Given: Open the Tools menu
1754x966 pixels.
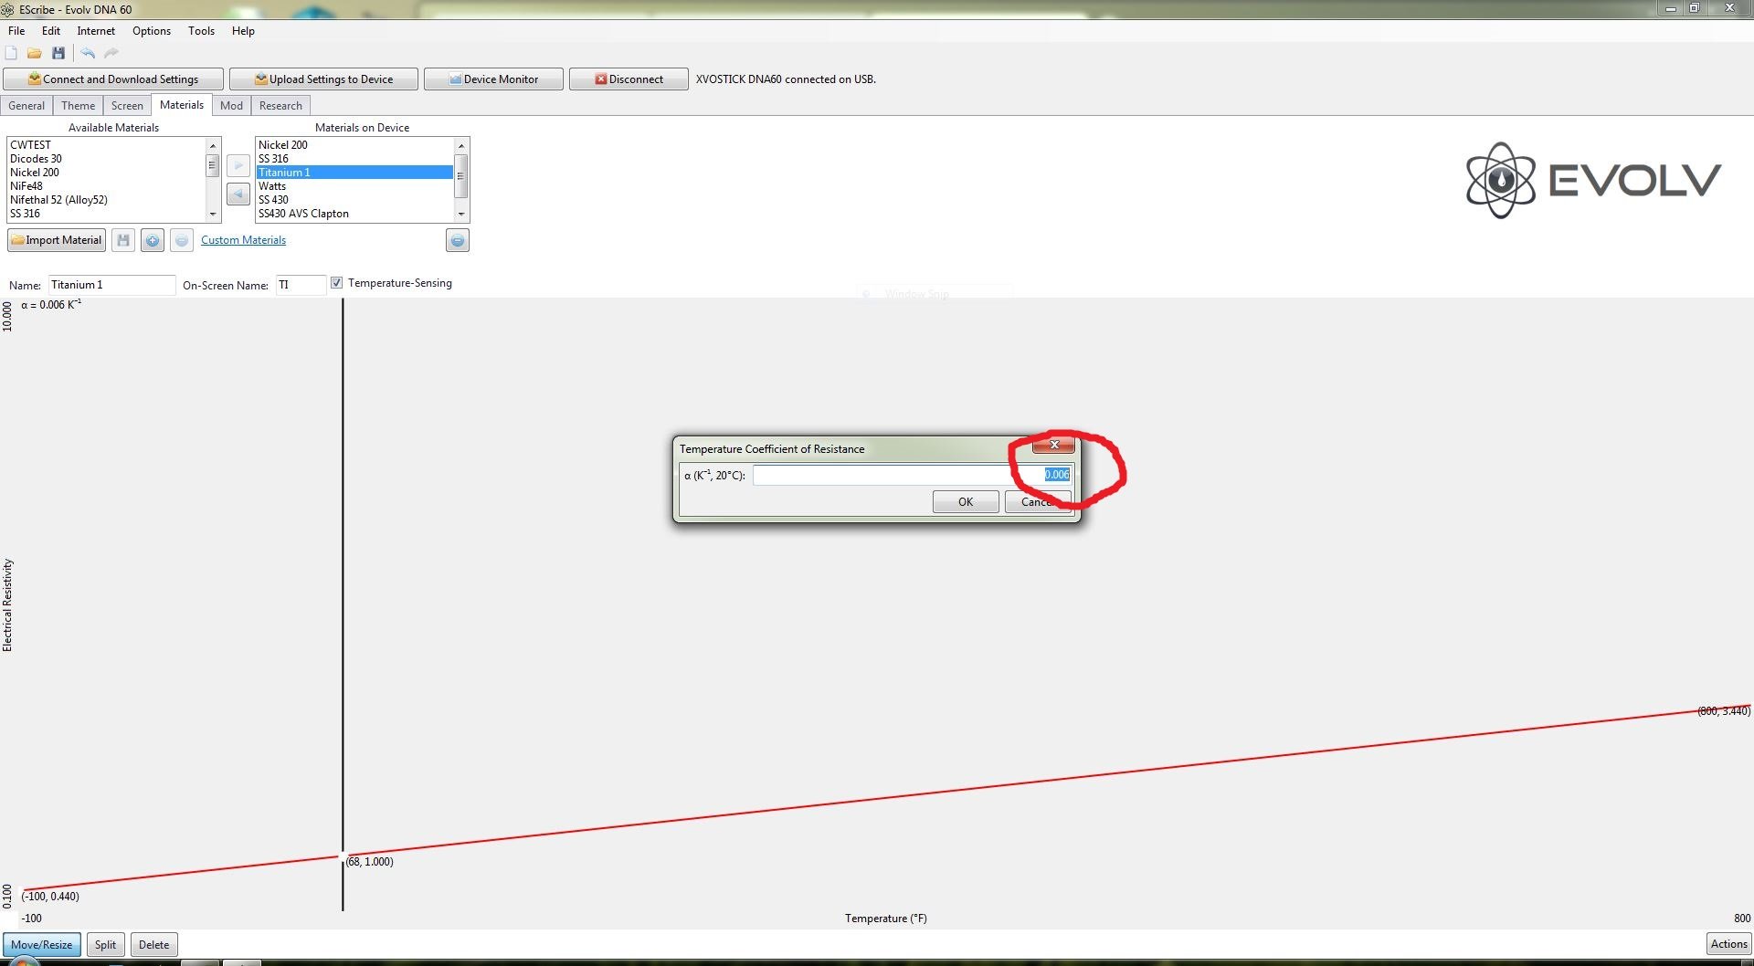Looking at the screenshot, I should pyautogui.click(x=201, y=31).
